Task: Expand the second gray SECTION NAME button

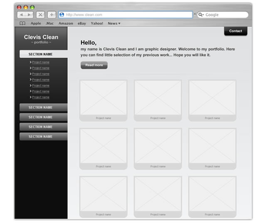Action: (x=43, y=117)
